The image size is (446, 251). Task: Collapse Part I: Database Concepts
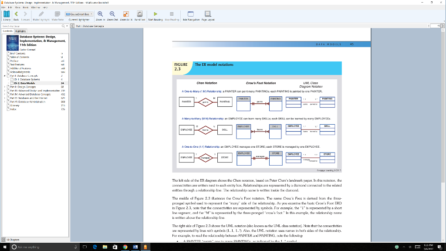click(4, 75)
